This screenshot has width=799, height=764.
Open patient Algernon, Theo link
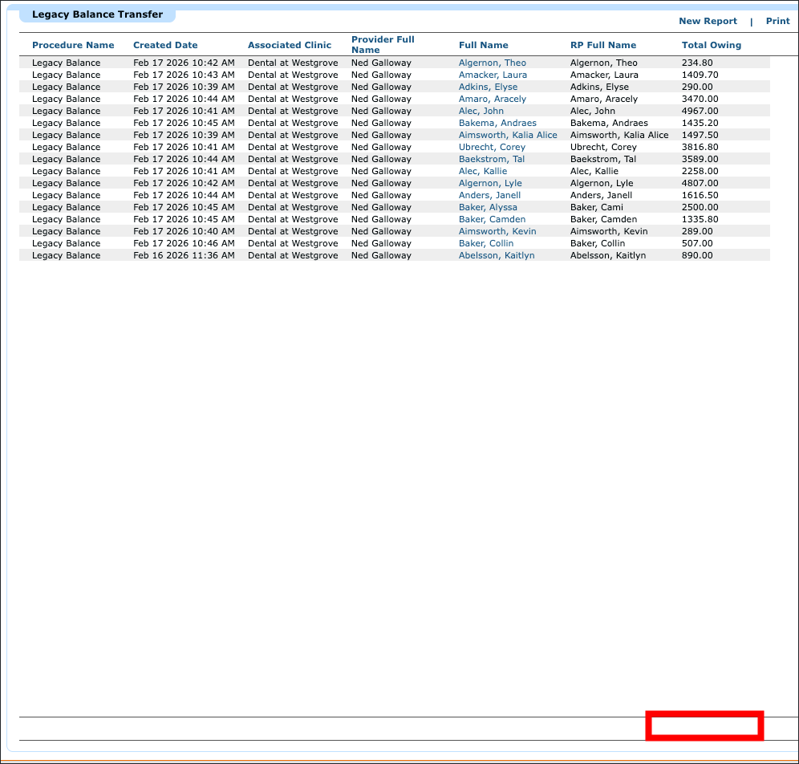click(493, 63)
